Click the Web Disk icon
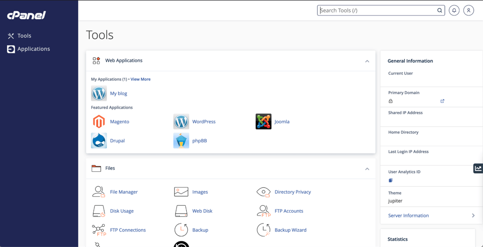Viewport: 483px width, 247px height. pos(181,211)
